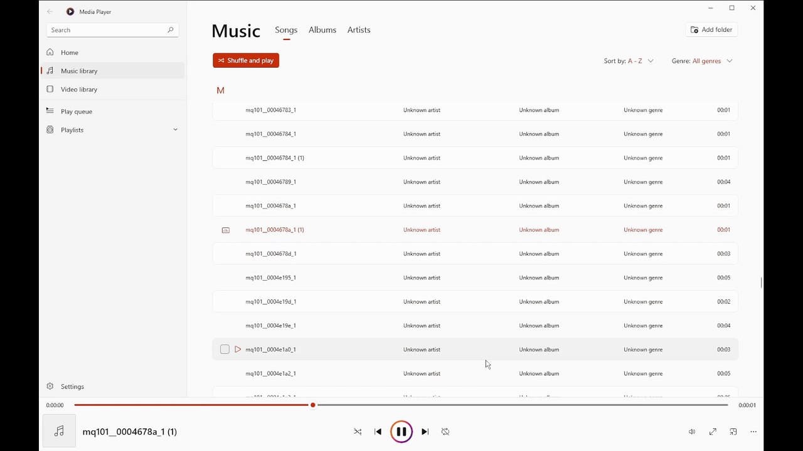Click the playback seek bar thumb
This screenshot has width=803, height=451.
[x=312, y=405]
